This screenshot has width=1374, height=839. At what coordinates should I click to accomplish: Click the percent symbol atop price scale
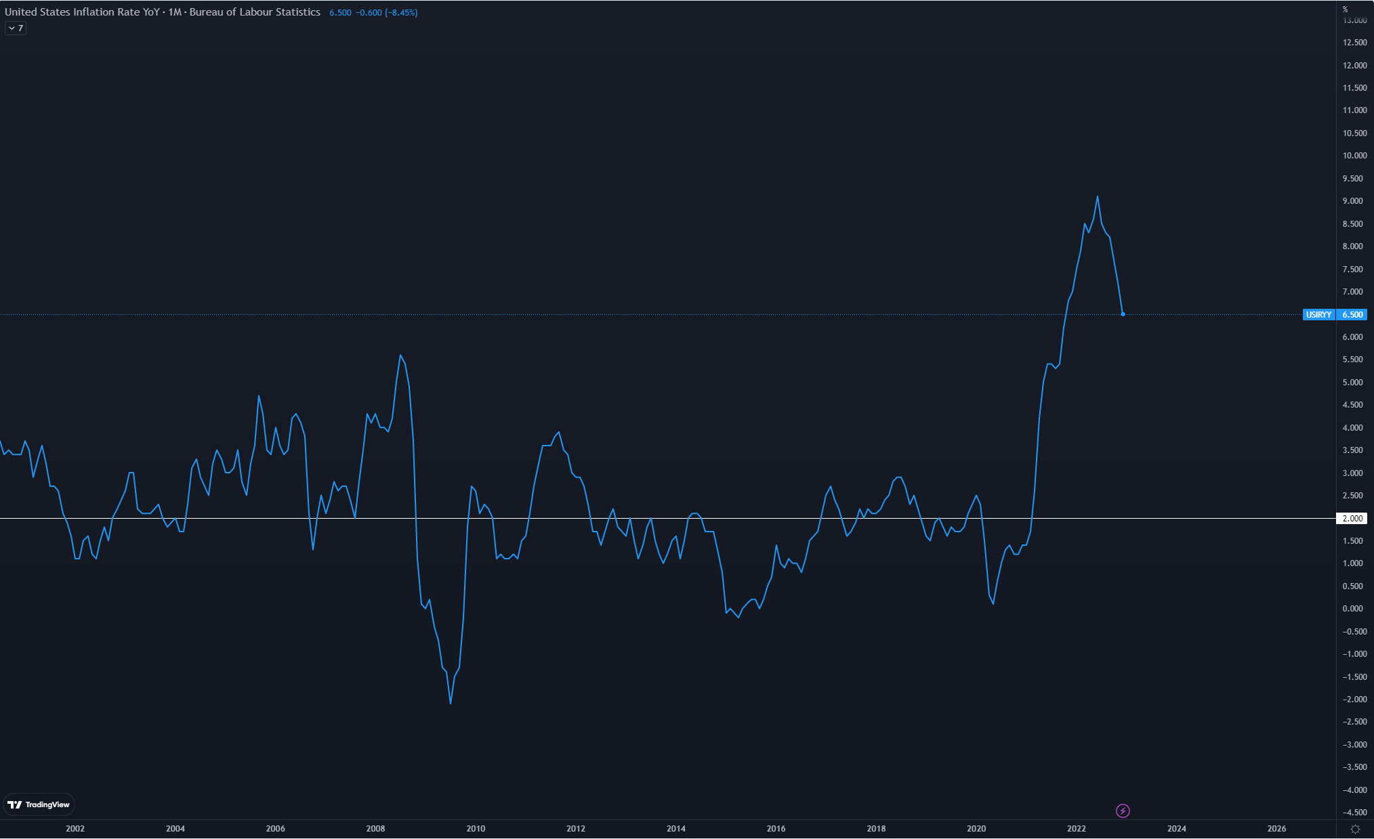[x=1345, y=9]
